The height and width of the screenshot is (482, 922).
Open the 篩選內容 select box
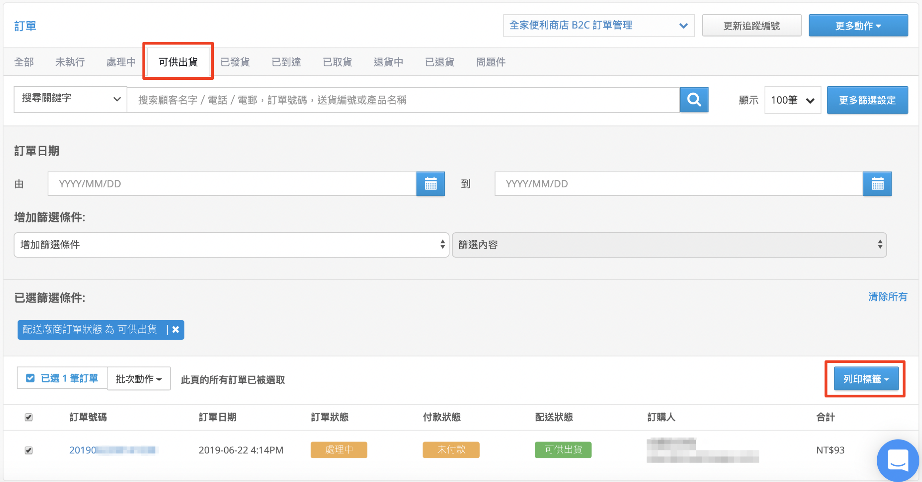pos(669,245)
